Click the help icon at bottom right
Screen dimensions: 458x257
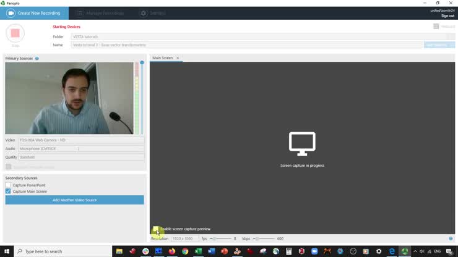451,238
